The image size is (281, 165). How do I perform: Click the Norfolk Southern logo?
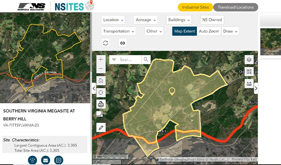[x=31, y=7]
